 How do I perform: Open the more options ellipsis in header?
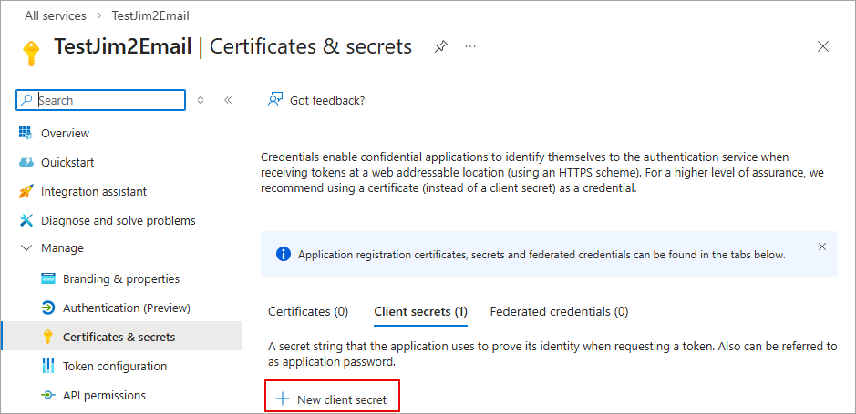point(470,46)
